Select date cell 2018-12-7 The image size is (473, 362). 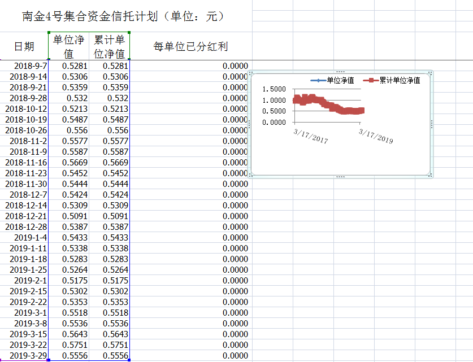pos(24,194)
